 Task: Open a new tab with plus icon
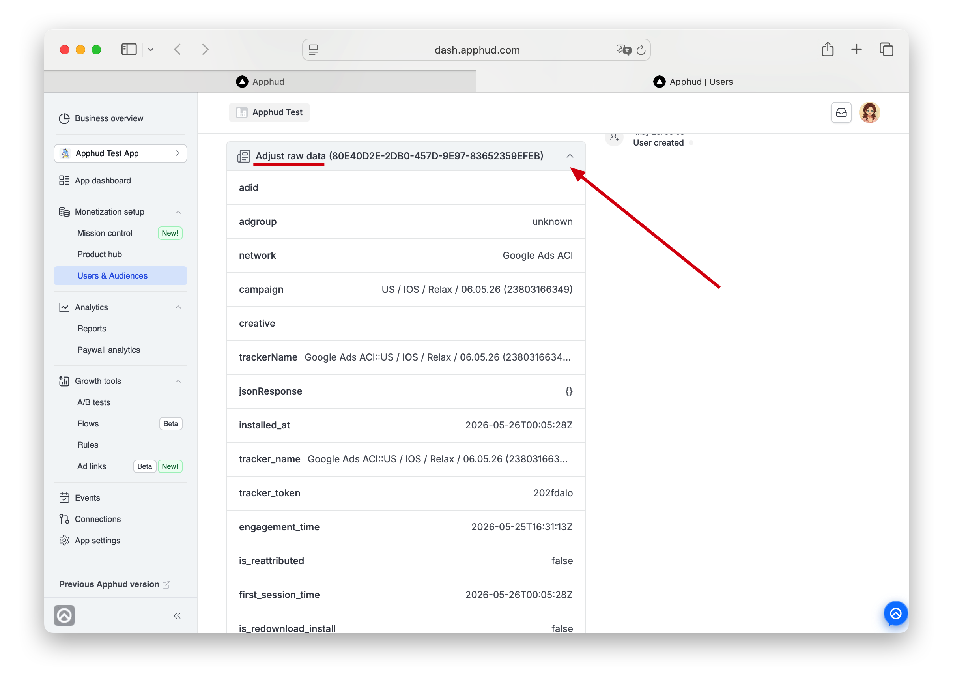[x=856, y=50]
